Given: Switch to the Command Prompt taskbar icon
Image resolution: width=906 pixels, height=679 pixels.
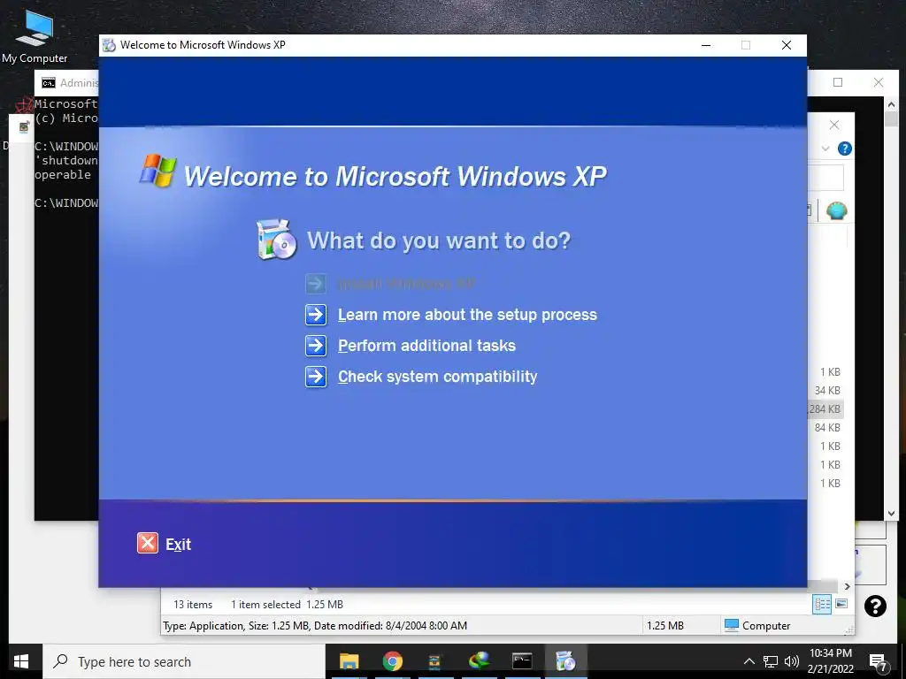Looking at the screenshot, I should [522, 661].
